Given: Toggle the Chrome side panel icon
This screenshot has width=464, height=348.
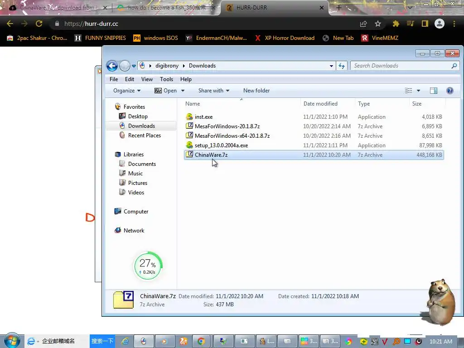Looking at the screenshot, I should (x=425, y=24).
